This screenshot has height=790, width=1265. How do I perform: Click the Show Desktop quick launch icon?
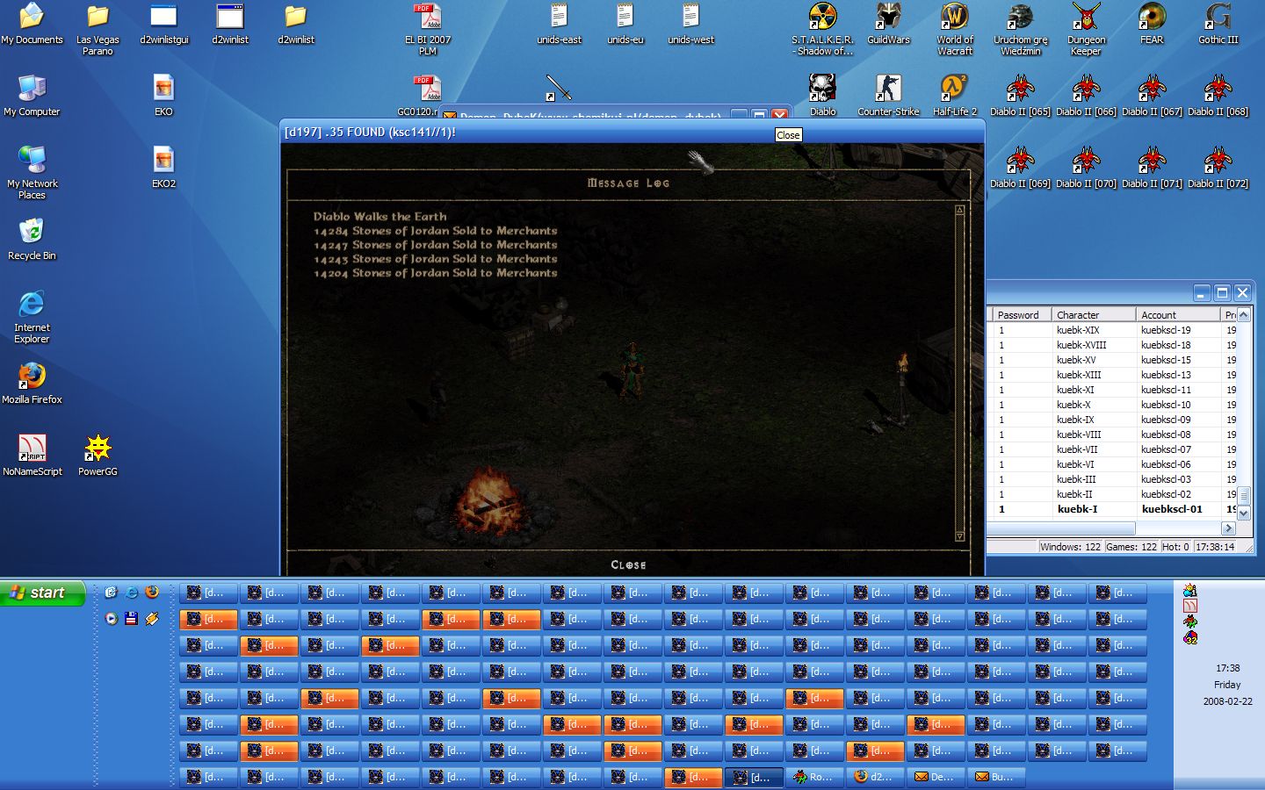coord(111,592)
